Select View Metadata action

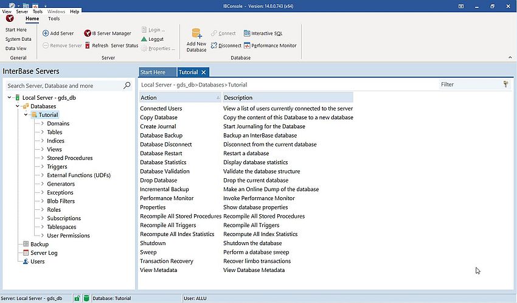[x=158, y=270]
